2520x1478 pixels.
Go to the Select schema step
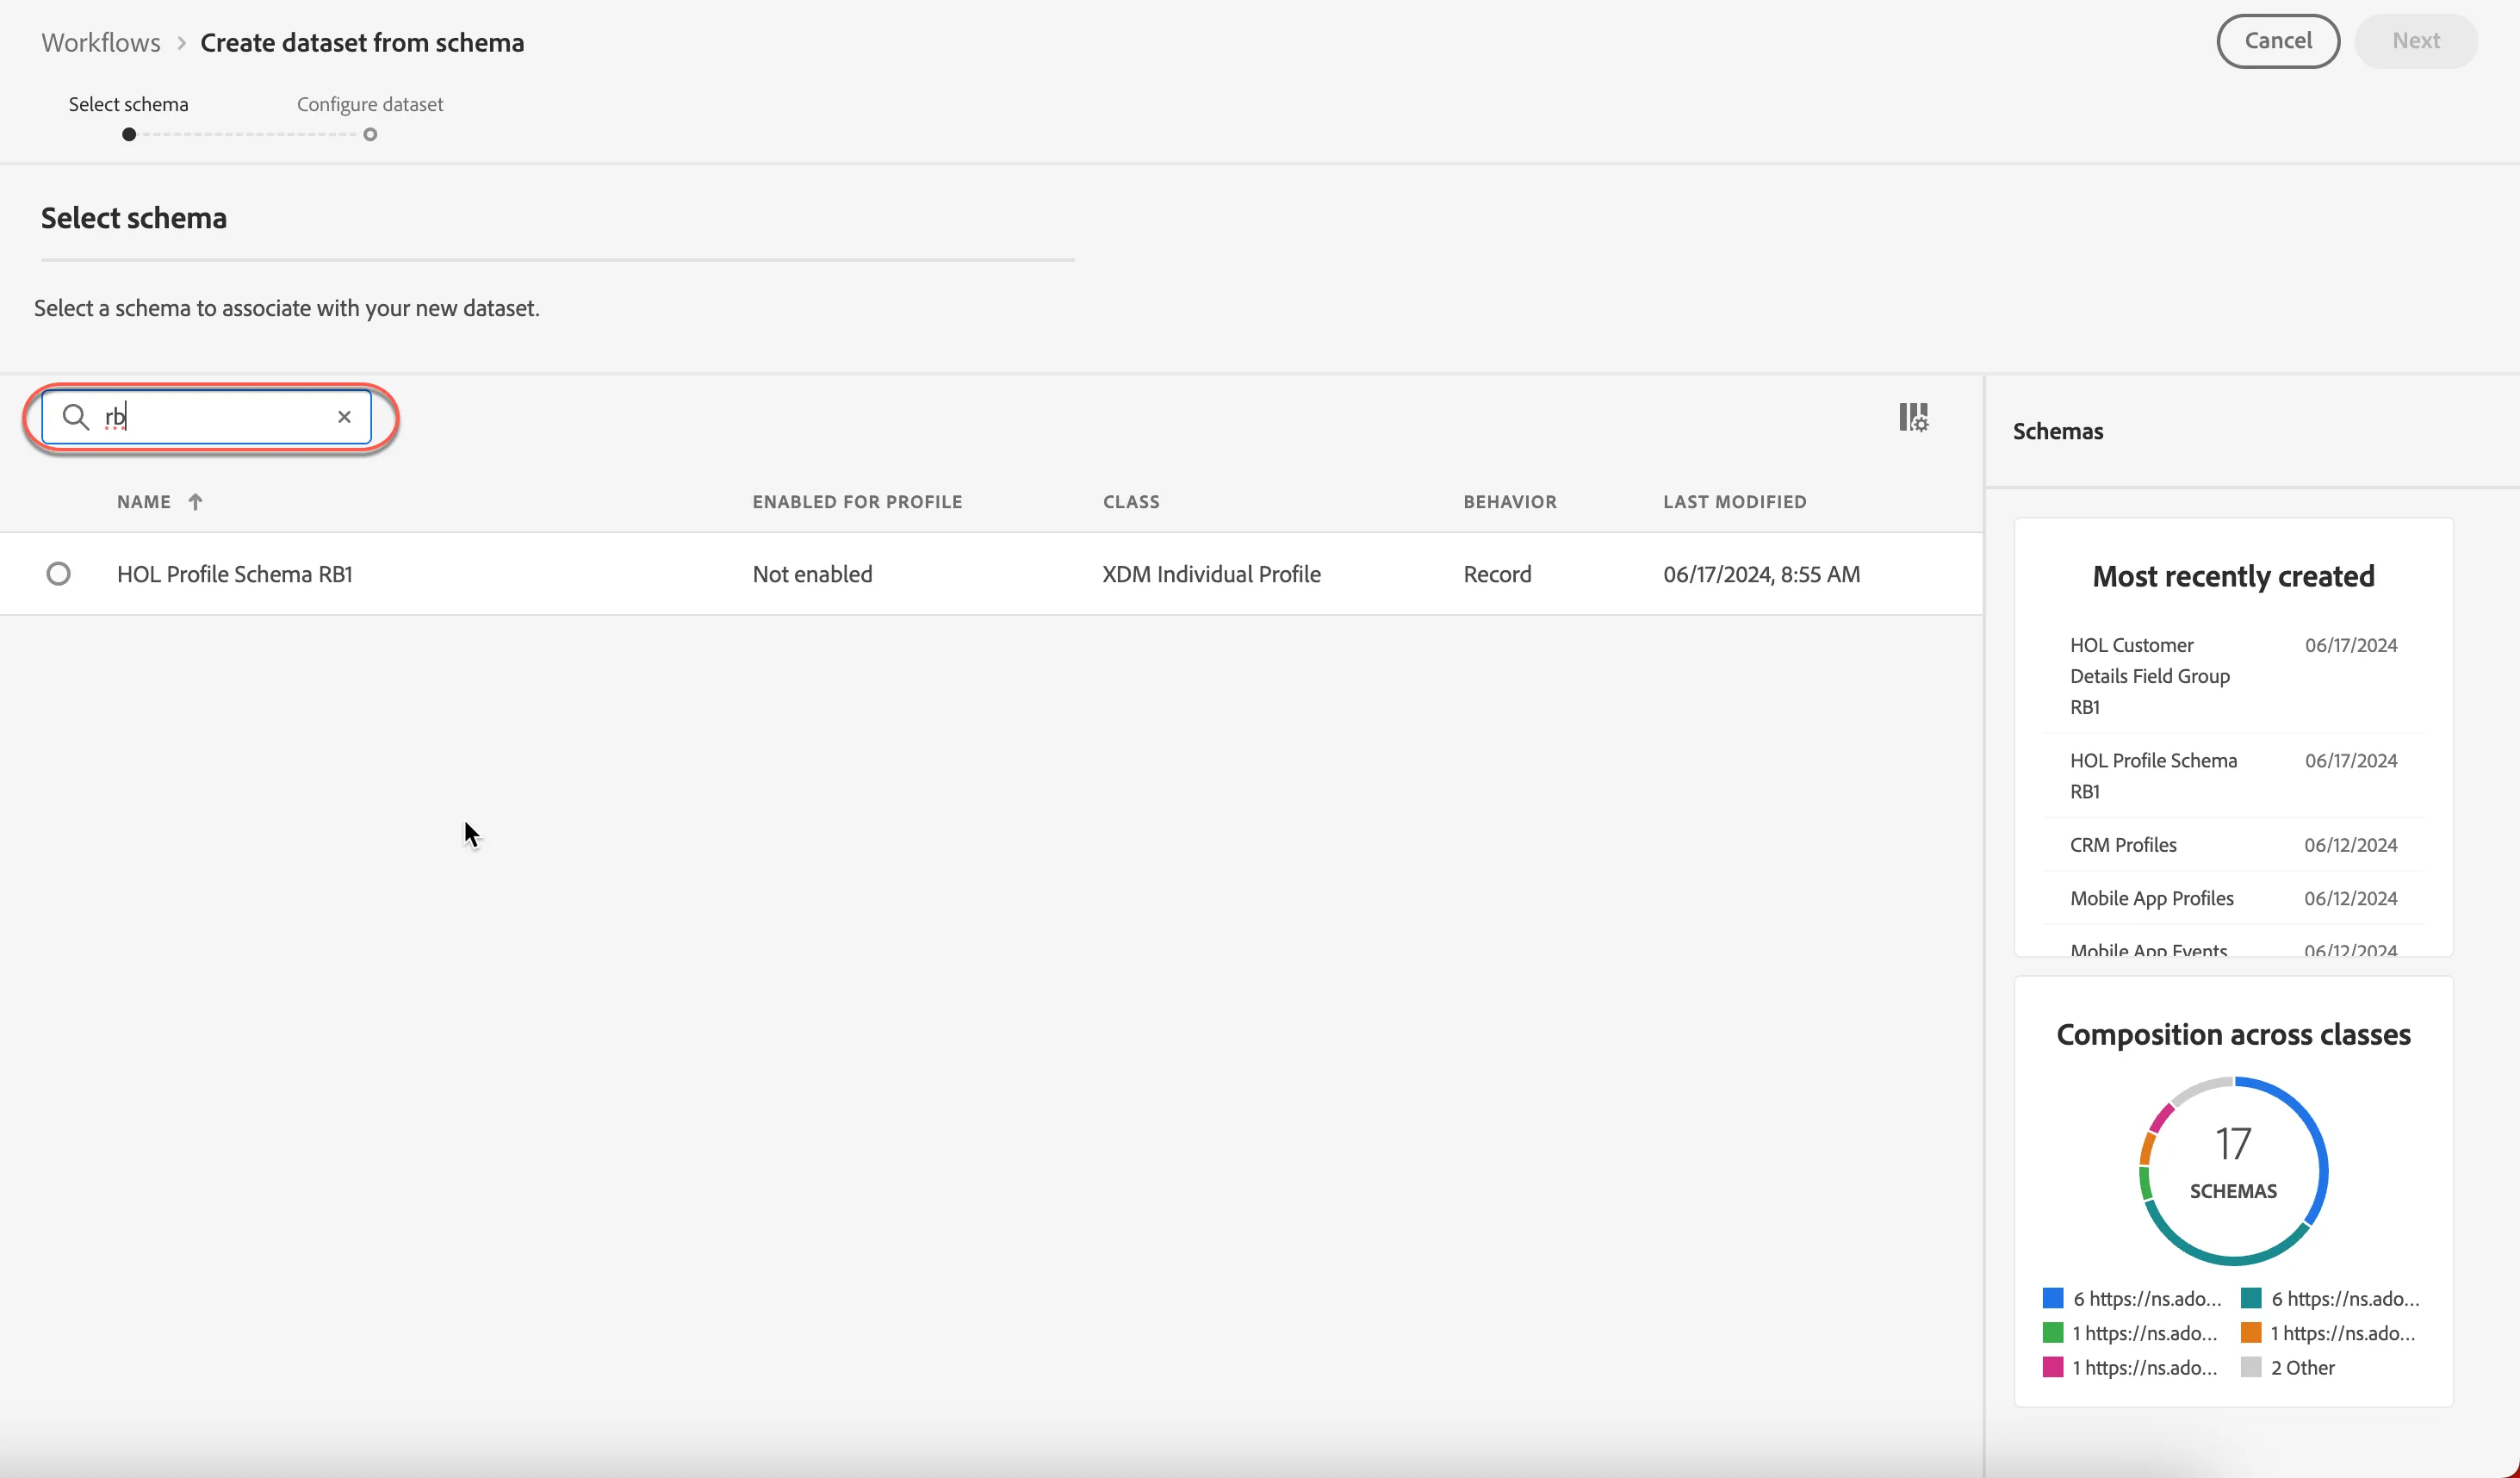click(x=128, y=104)
